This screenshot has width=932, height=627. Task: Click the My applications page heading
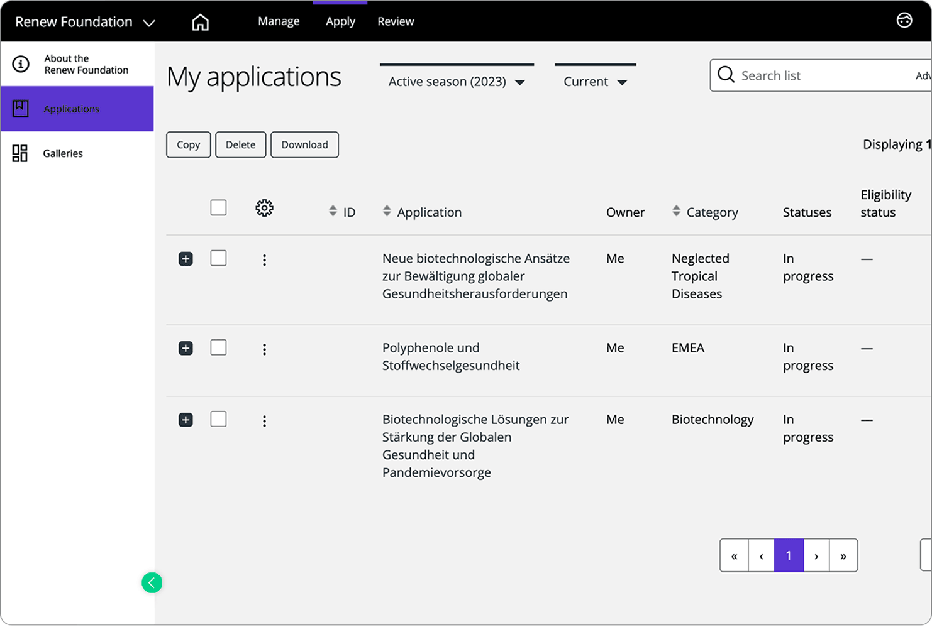click(x=254, y=77)
